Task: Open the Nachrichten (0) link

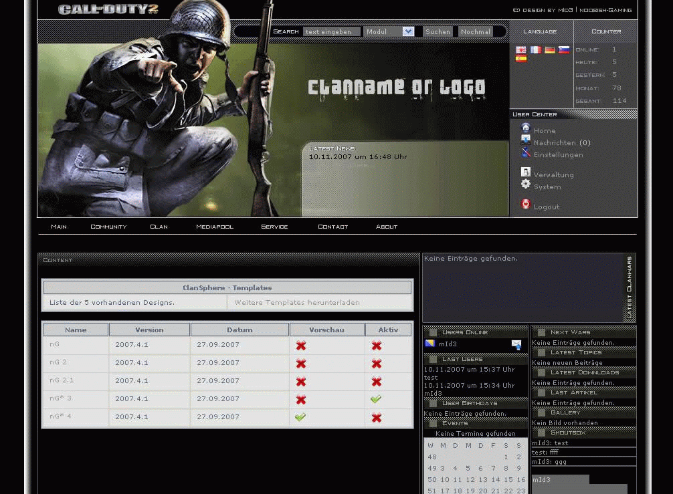Action: point(562,143)
